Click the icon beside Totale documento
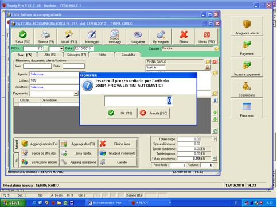Image resolution: width=277 pixels, height=208 pixels. click(214, 159)
